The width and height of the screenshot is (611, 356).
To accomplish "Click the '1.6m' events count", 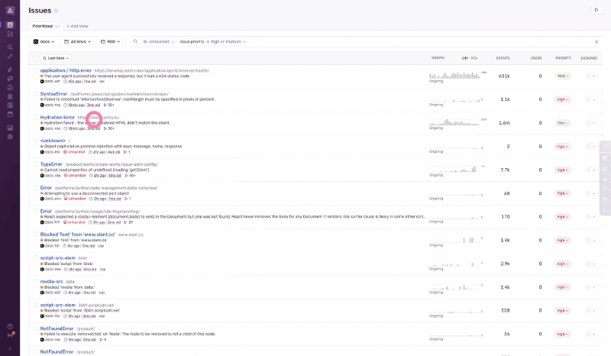I will (504, 123).
